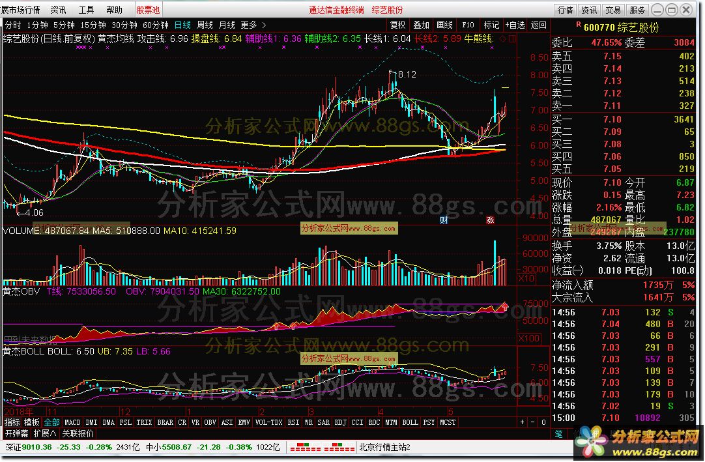Click the 0 reset button by the indicator tabs
The width and height of the screenshot is (705, 462).
click(x=543, y=422)
